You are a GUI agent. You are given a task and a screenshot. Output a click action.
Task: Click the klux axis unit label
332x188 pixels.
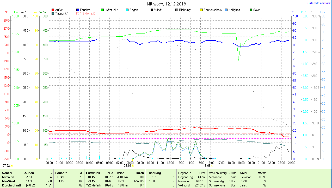tap(323, 12)
